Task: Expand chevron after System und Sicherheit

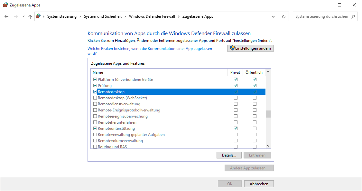Action: [x=125, y=17]
